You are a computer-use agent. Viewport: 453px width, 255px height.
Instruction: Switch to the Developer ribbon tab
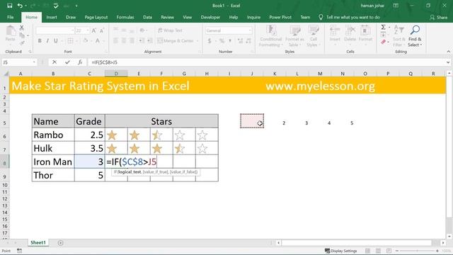(x=210, y=17)
